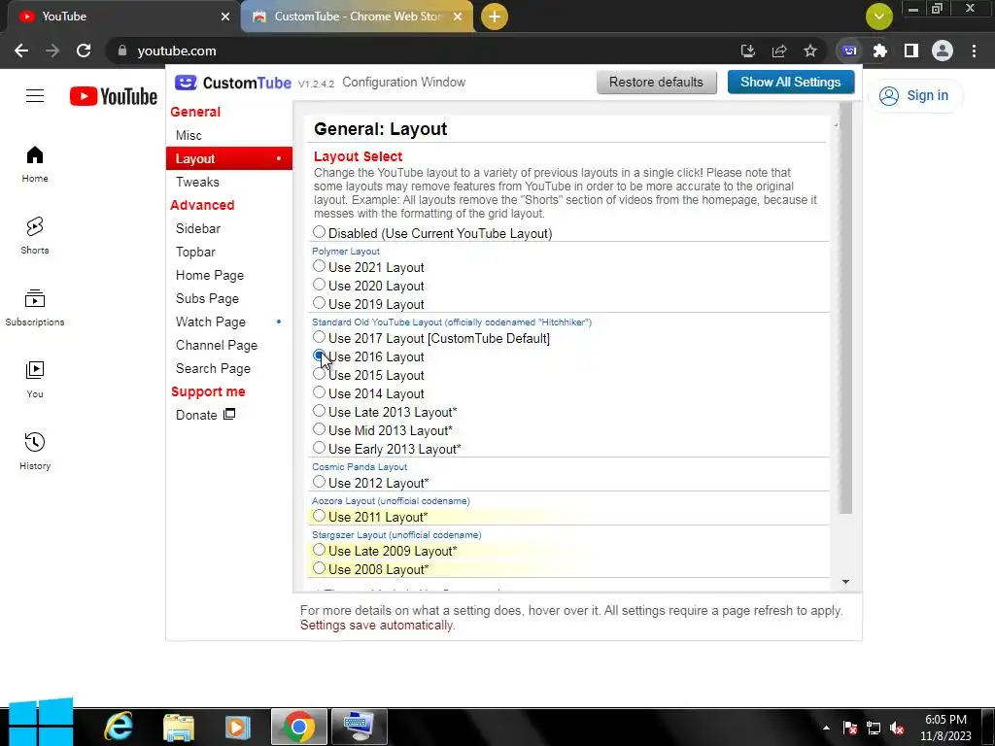The height and width of the screenshot is (746, 995).
Task: Open Chrome three-dot menu
Action: coord(974,51)
